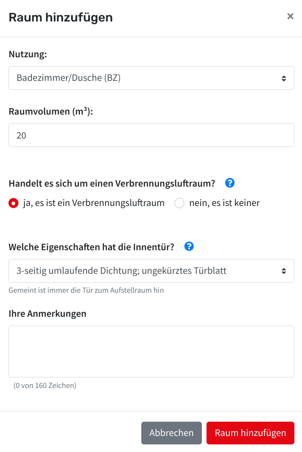Click the 'Nutzung:' field label
The width and height of the screenshot is (302, 452).
point(28,54)
